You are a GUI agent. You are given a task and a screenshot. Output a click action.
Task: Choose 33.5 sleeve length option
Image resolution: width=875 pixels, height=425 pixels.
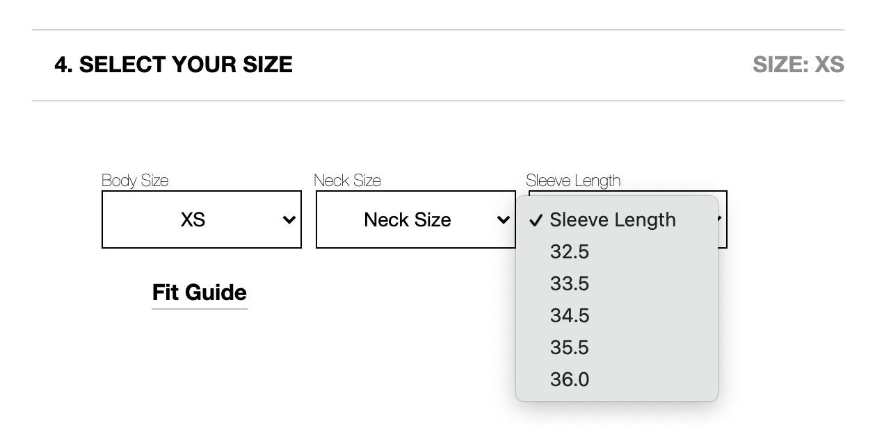569,283
